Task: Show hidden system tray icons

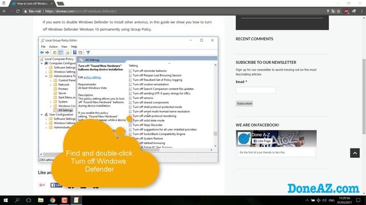Action: click(x=307, y=200)
